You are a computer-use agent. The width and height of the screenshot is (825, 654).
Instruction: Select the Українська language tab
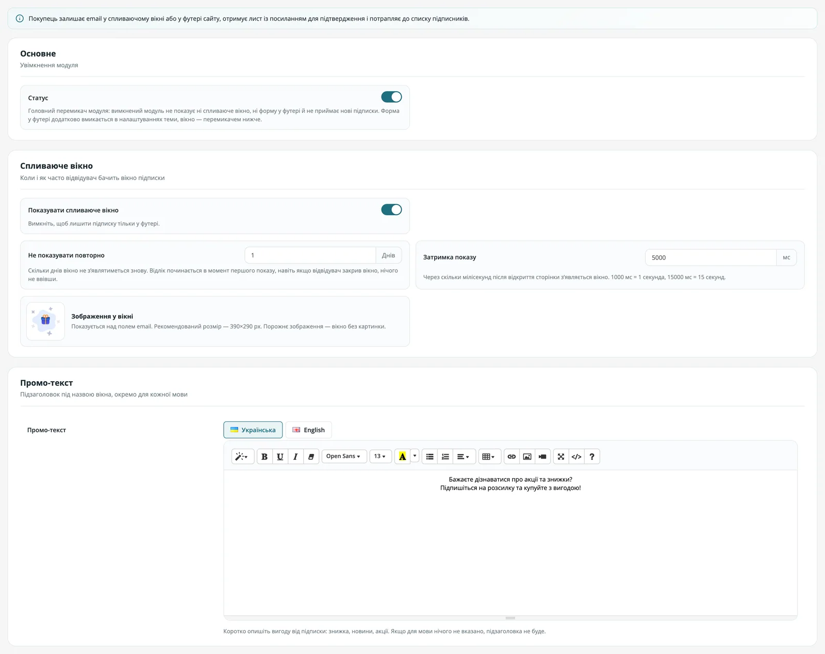click(253, 430)
